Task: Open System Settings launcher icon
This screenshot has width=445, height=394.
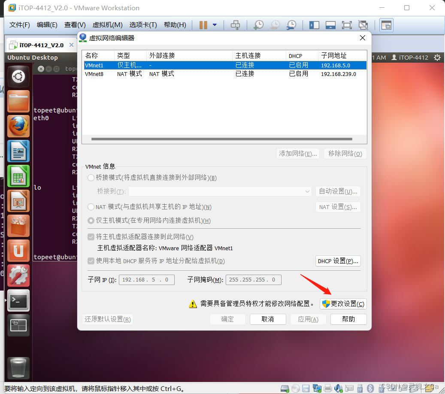Action: point(18,276)
